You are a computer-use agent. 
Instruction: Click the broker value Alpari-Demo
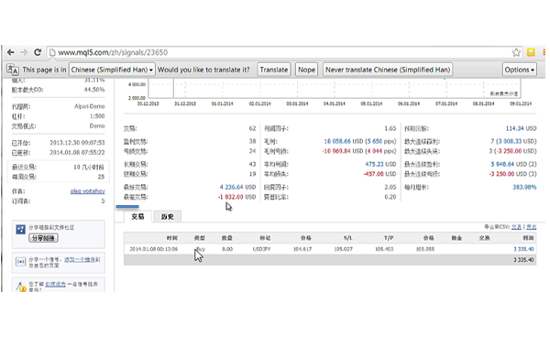click(90, 106)
